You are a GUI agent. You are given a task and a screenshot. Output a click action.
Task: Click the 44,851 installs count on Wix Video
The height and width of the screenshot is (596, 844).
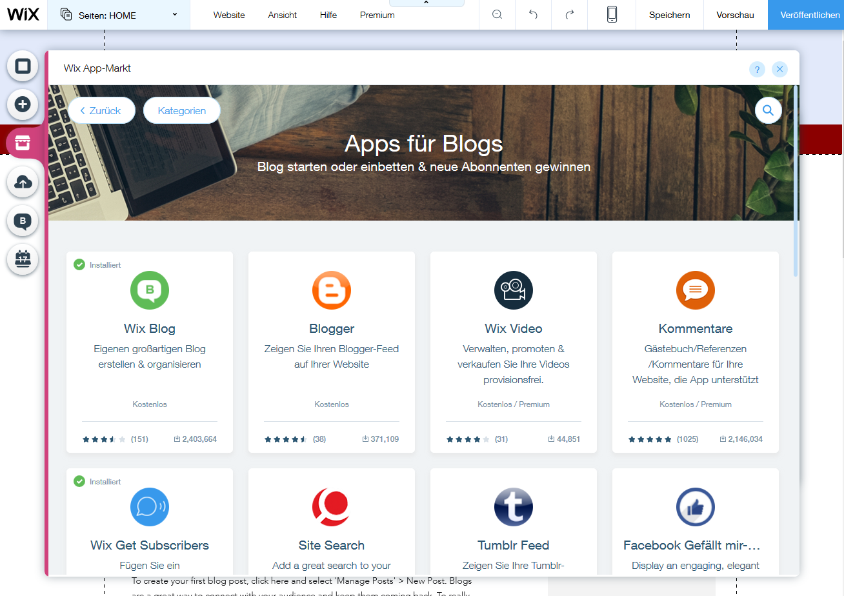pos(565,439)
